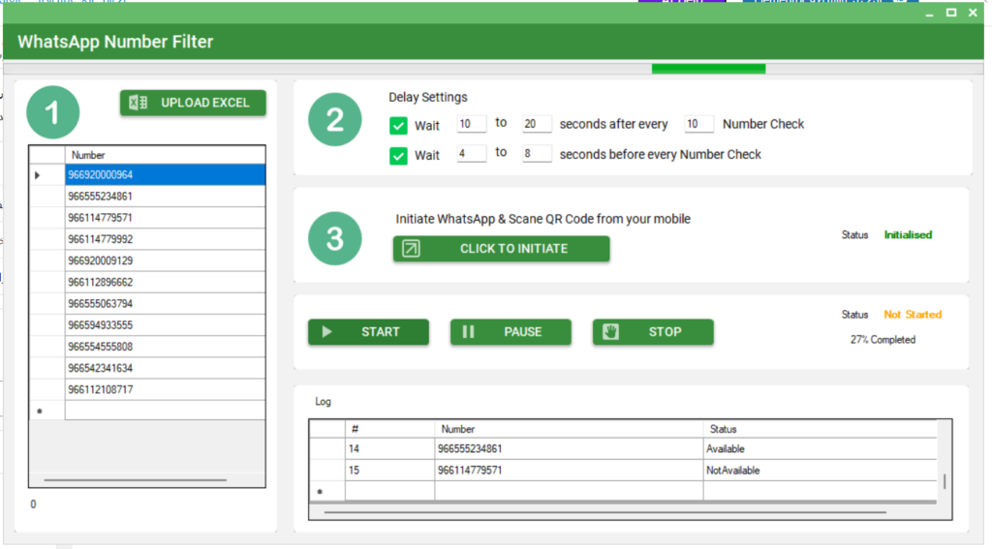Select number 966594933555 row
Viewport: 992px width, 549px height.
[165, 325]
